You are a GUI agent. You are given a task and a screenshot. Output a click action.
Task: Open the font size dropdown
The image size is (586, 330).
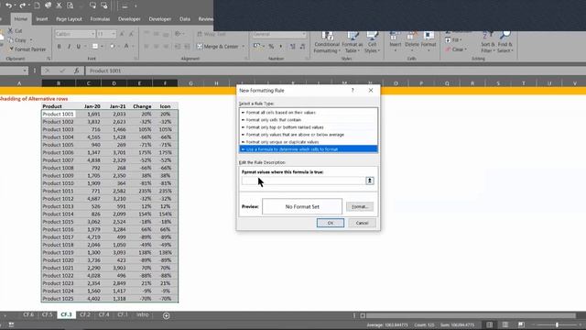click(114, 34)
